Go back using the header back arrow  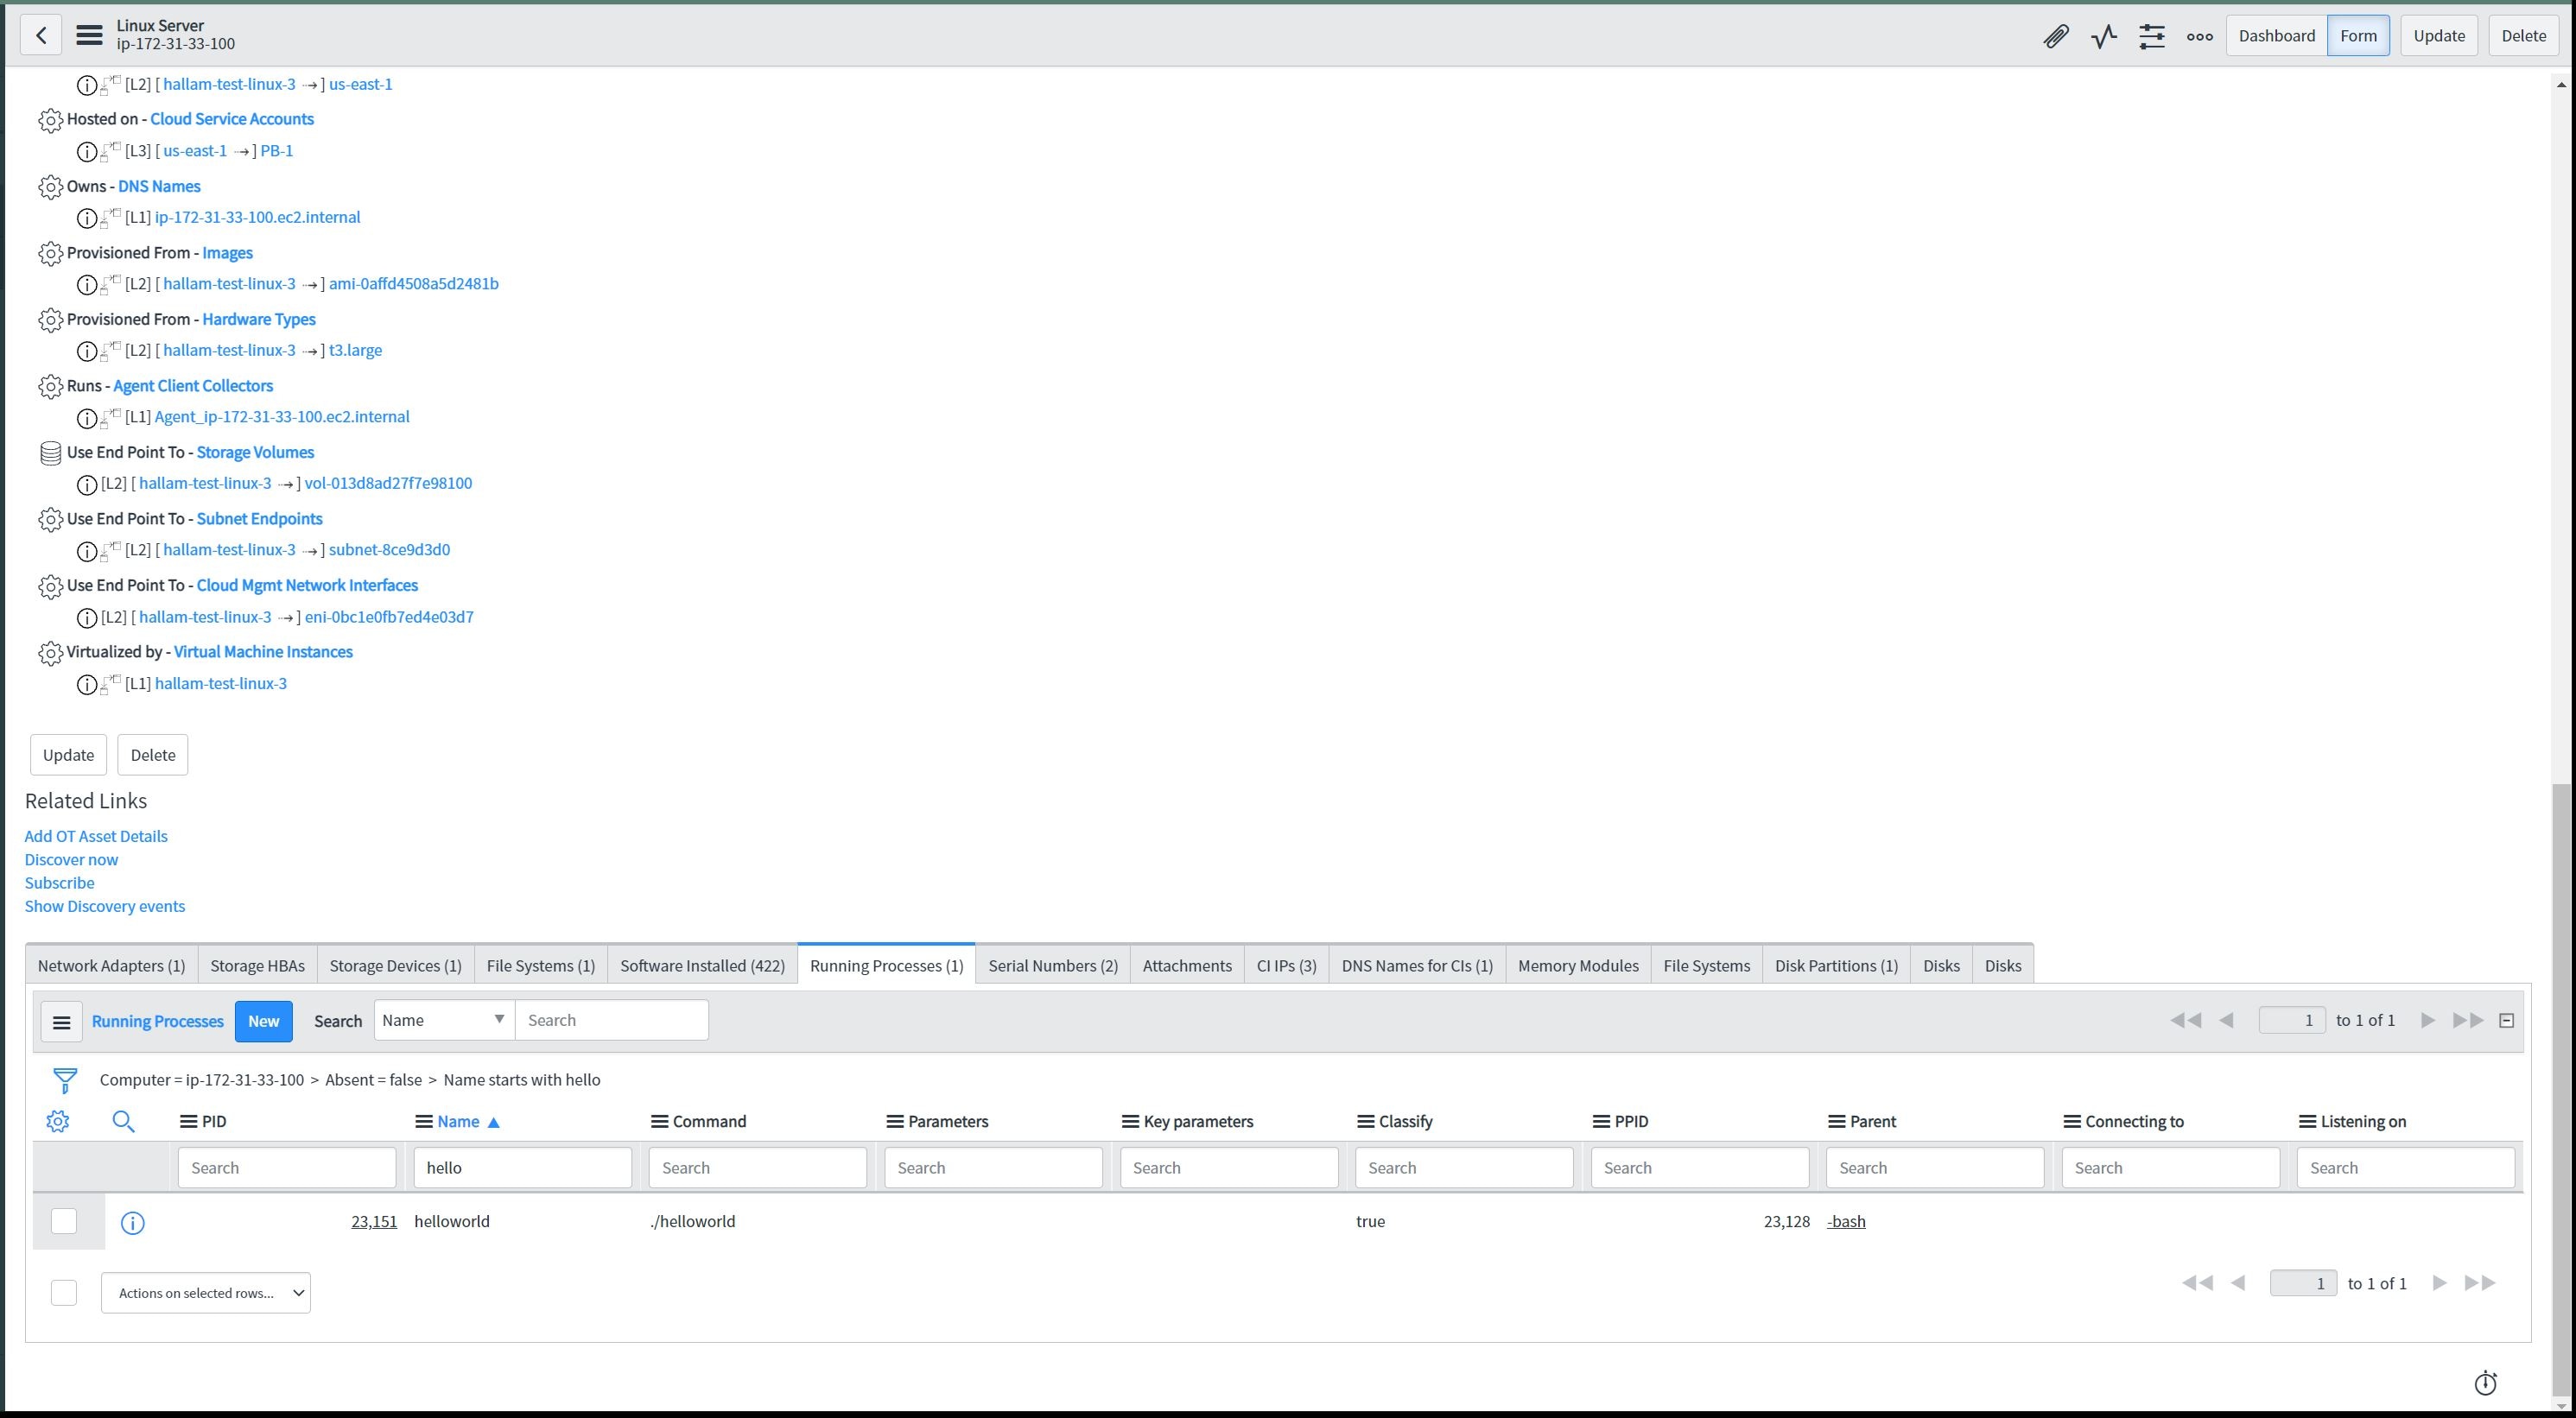(x=40, y=35)
